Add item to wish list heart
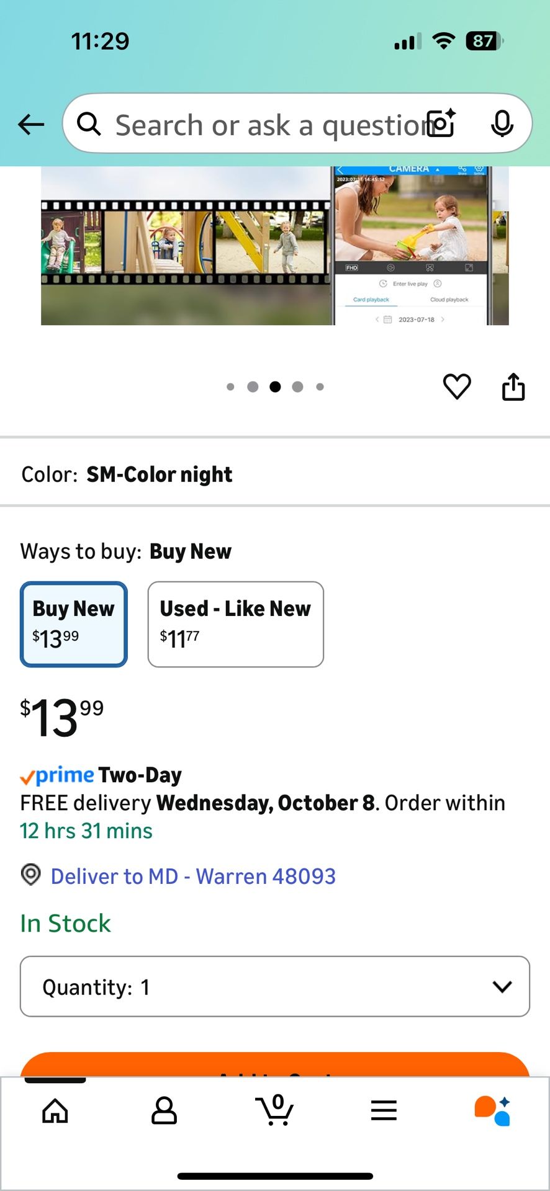 tap(457, 387)
